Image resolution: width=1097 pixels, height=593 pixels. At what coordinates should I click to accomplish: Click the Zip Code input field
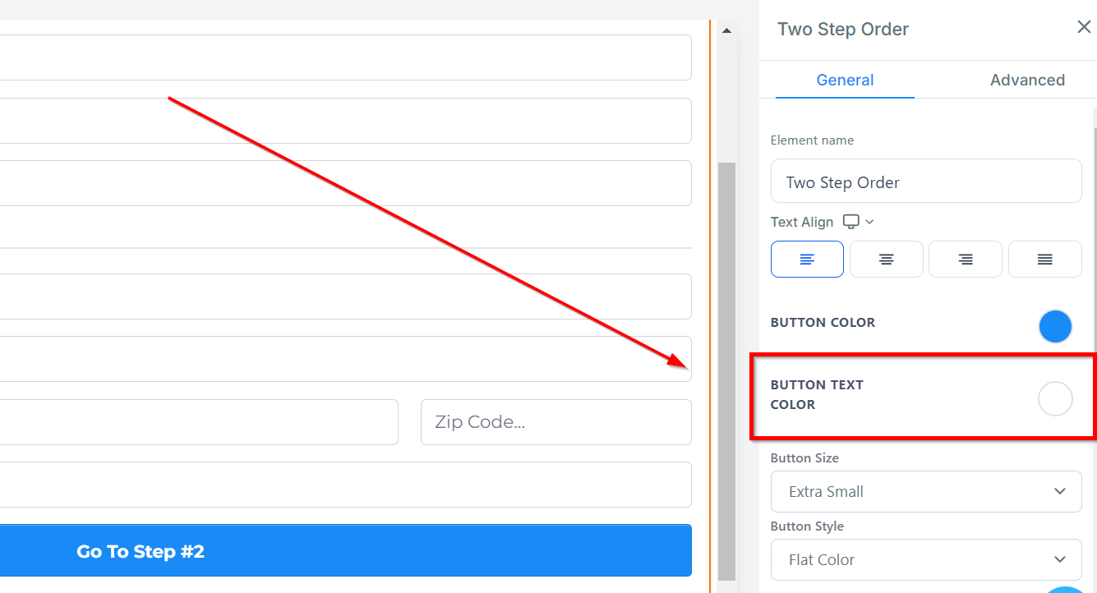(x=555, y=422)
